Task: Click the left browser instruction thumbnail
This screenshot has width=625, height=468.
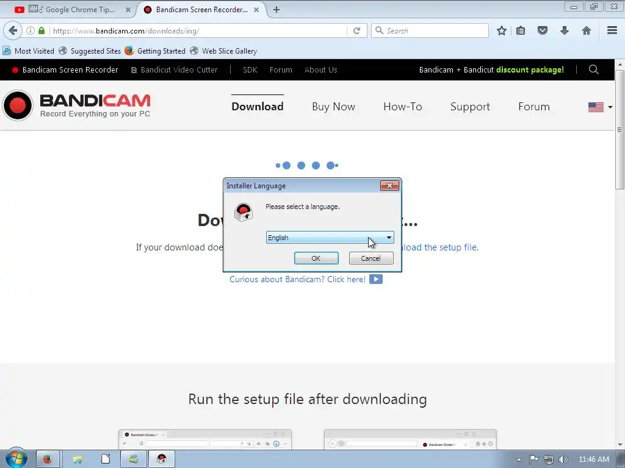Action: coord(205,439)
